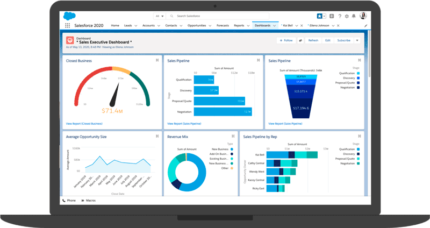Close the Kai Bell tab

pyautogui.click(x=300, y=25)
